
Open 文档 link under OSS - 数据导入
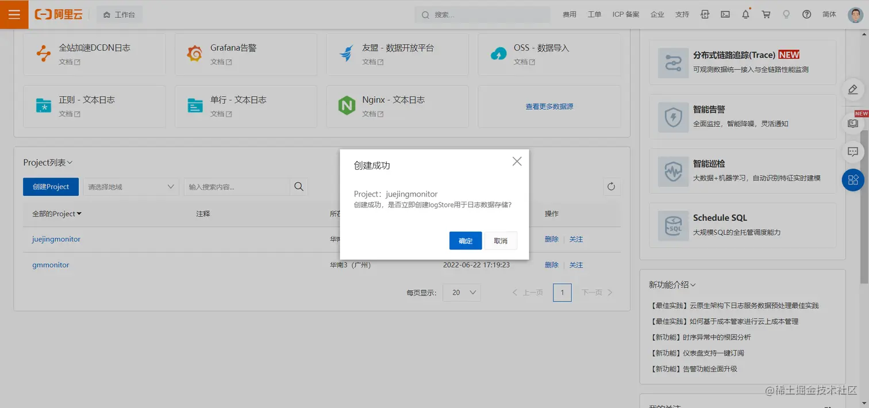click(x=524, y=62)
